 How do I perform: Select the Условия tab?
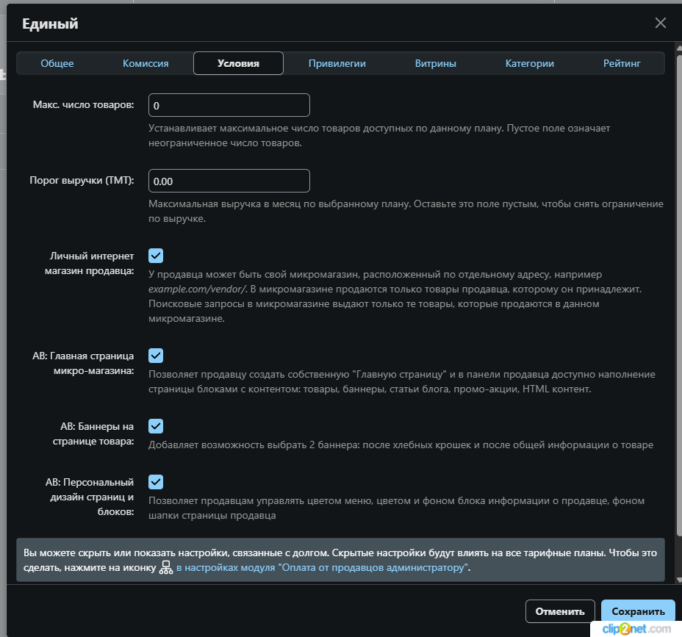click(x=238, y=63)
